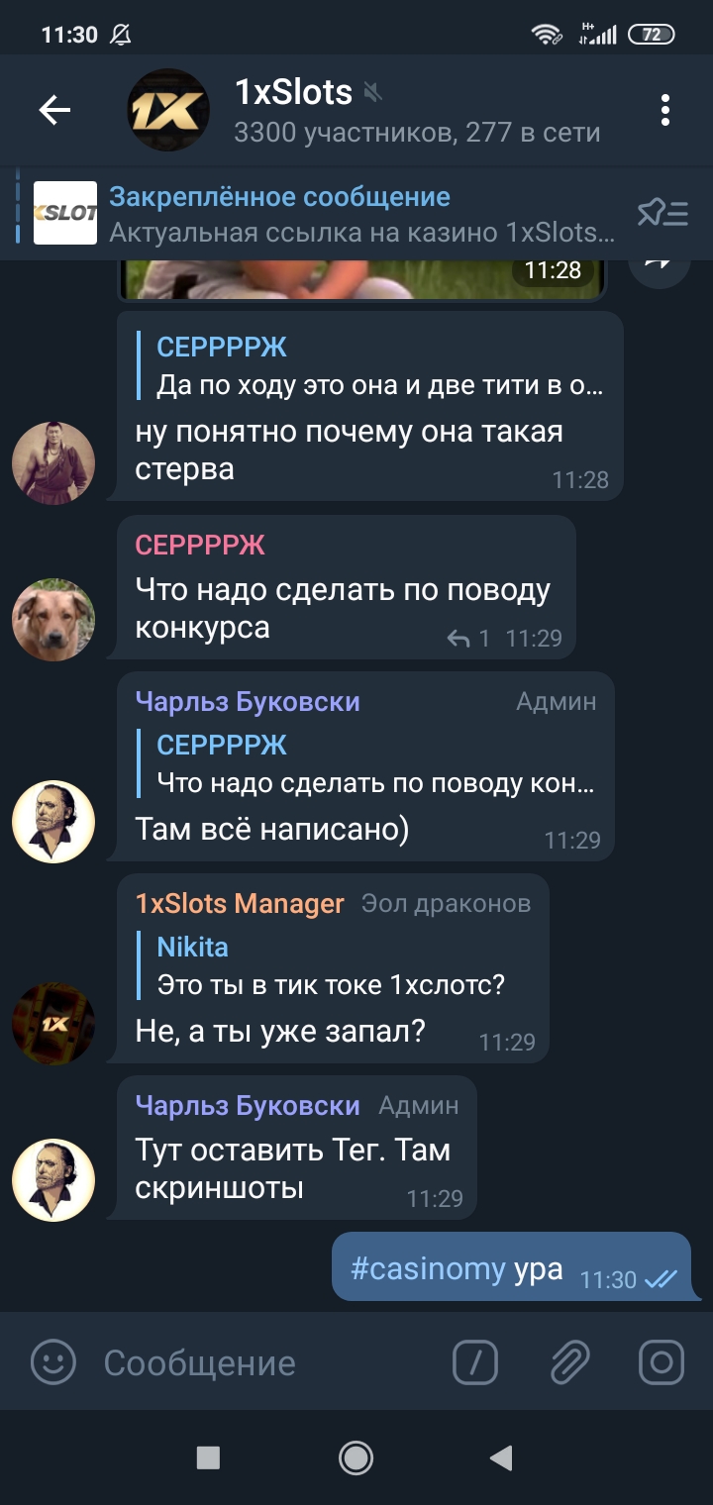Tap the share arrow beside the video
This screenshot has width=713, height=1505.
[x=660, y=263]
